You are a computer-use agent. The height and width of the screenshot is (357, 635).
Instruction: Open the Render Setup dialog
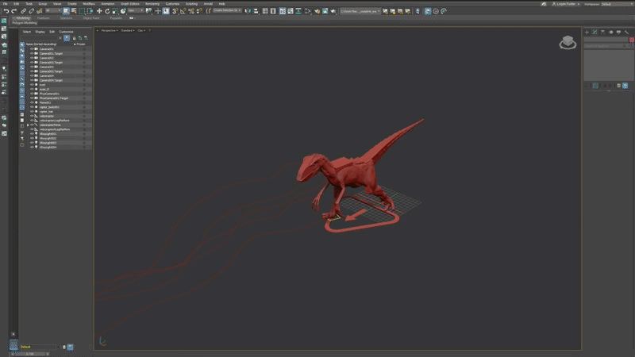click(x=317, y=11)
